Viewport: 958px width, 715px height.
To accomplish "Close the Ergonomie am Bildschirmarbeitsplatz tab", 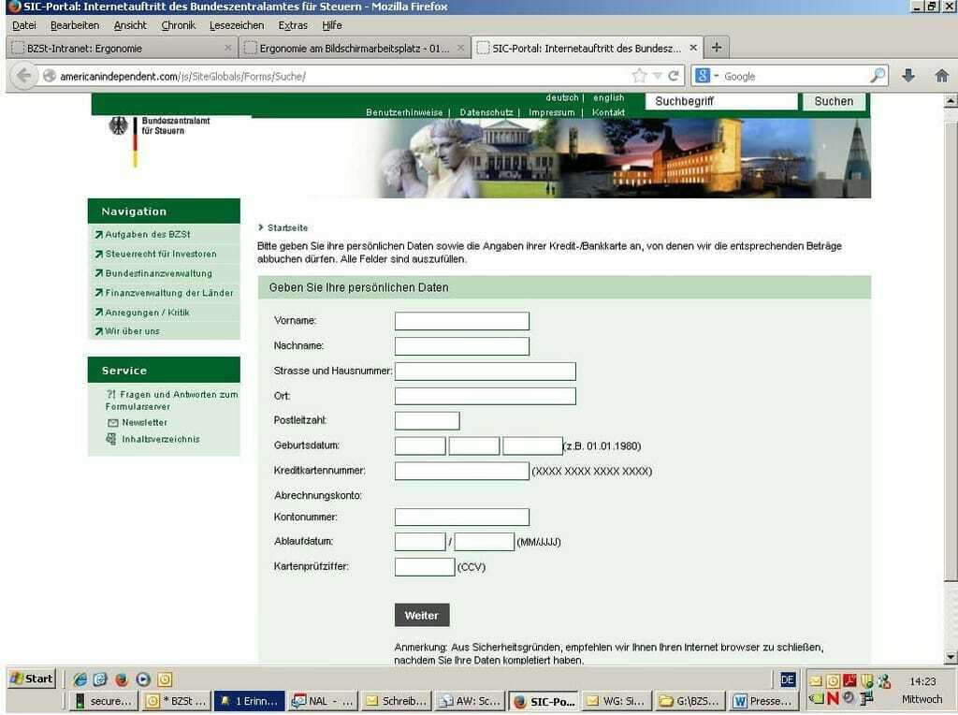I will (x=459, y=48).
